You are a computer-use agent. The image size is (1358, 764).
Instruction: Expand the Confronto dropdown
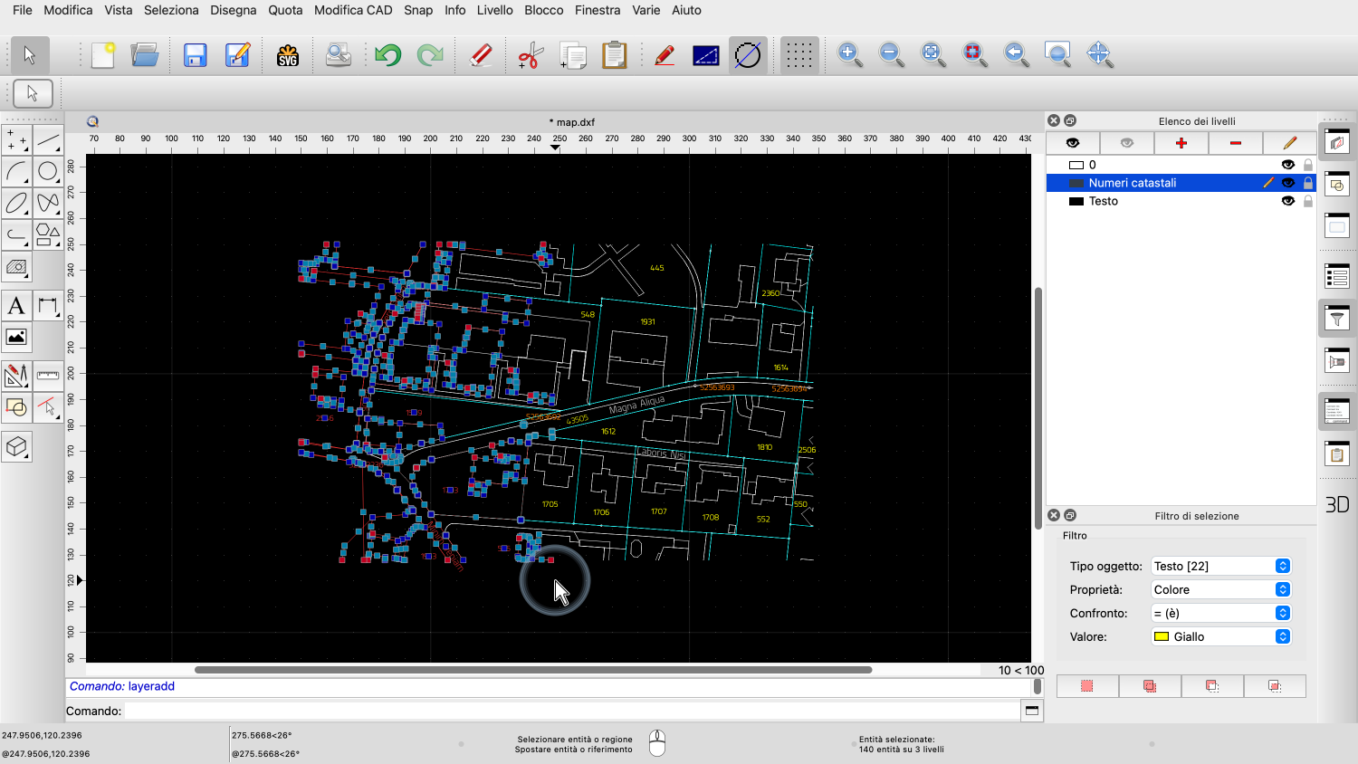click(x=1220, y=613)
